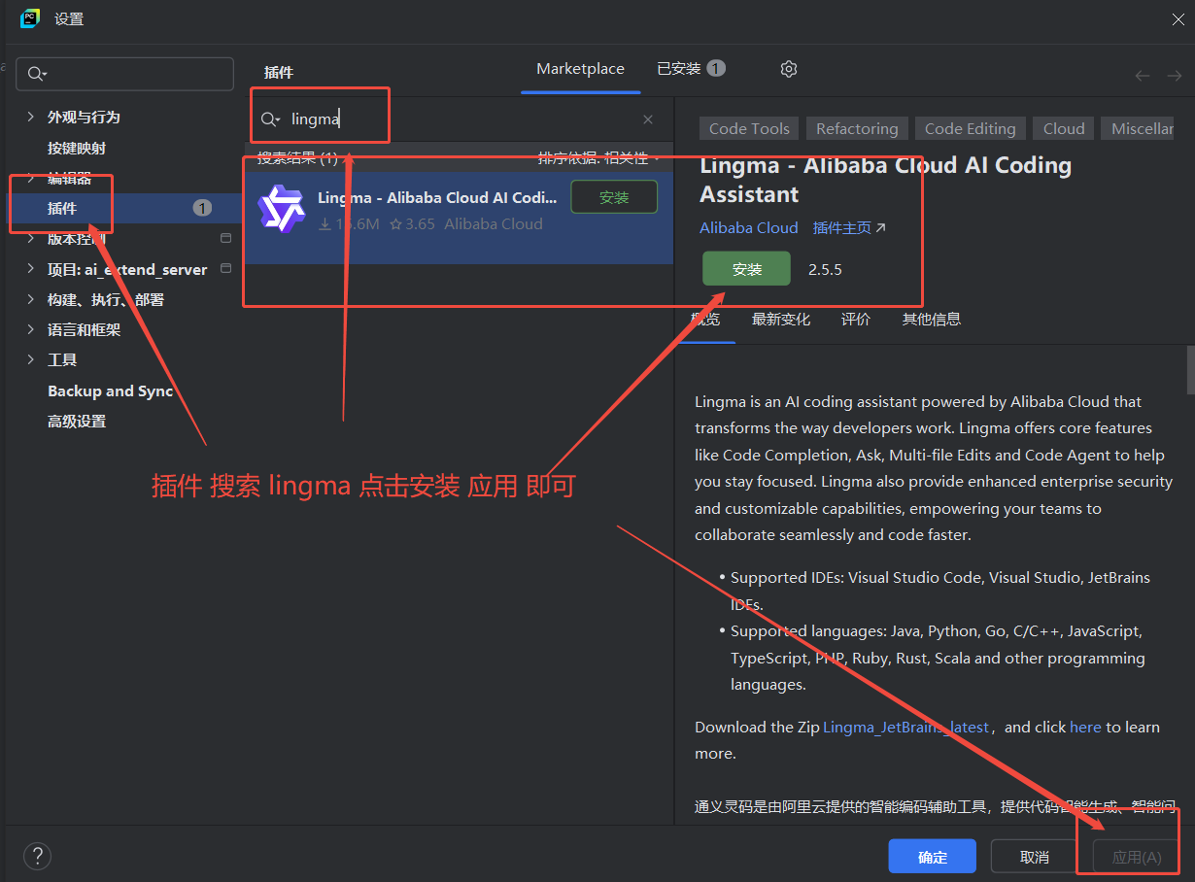Click the plugin settings gear icon

789,69
